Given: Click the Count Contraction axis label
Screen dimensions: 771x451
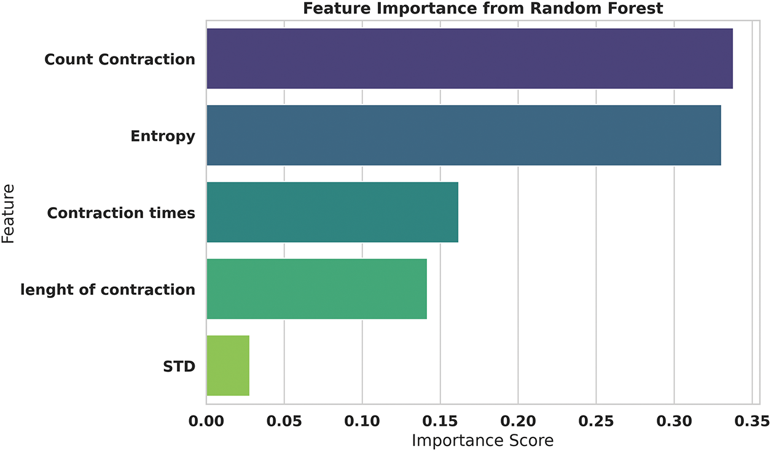Looking at the screenshot, I should pyautogui.click(x=120, y=60).
